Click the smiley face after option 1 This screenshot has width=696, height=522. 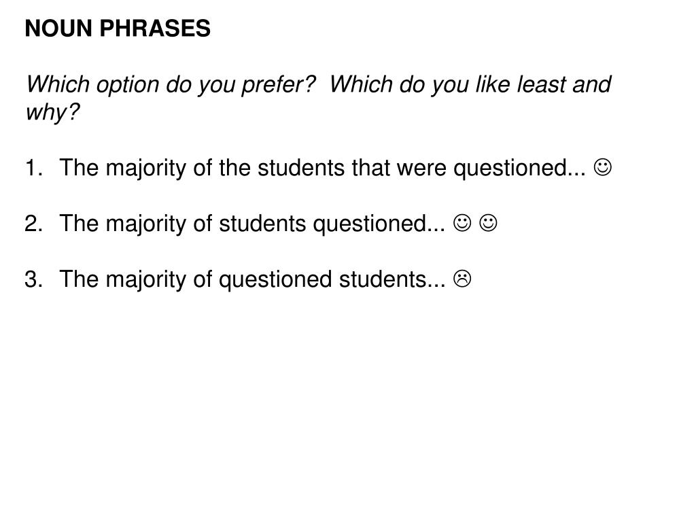click(602, 167)
